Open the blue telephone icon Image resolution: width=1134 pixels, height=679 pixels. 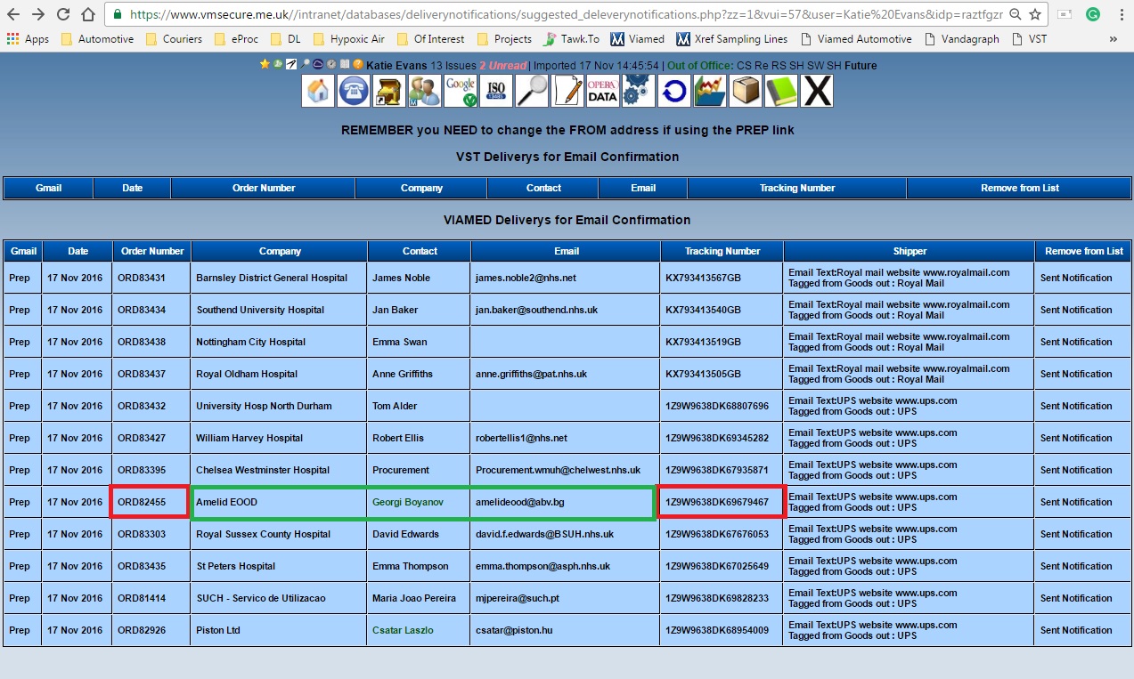point(354,91)
